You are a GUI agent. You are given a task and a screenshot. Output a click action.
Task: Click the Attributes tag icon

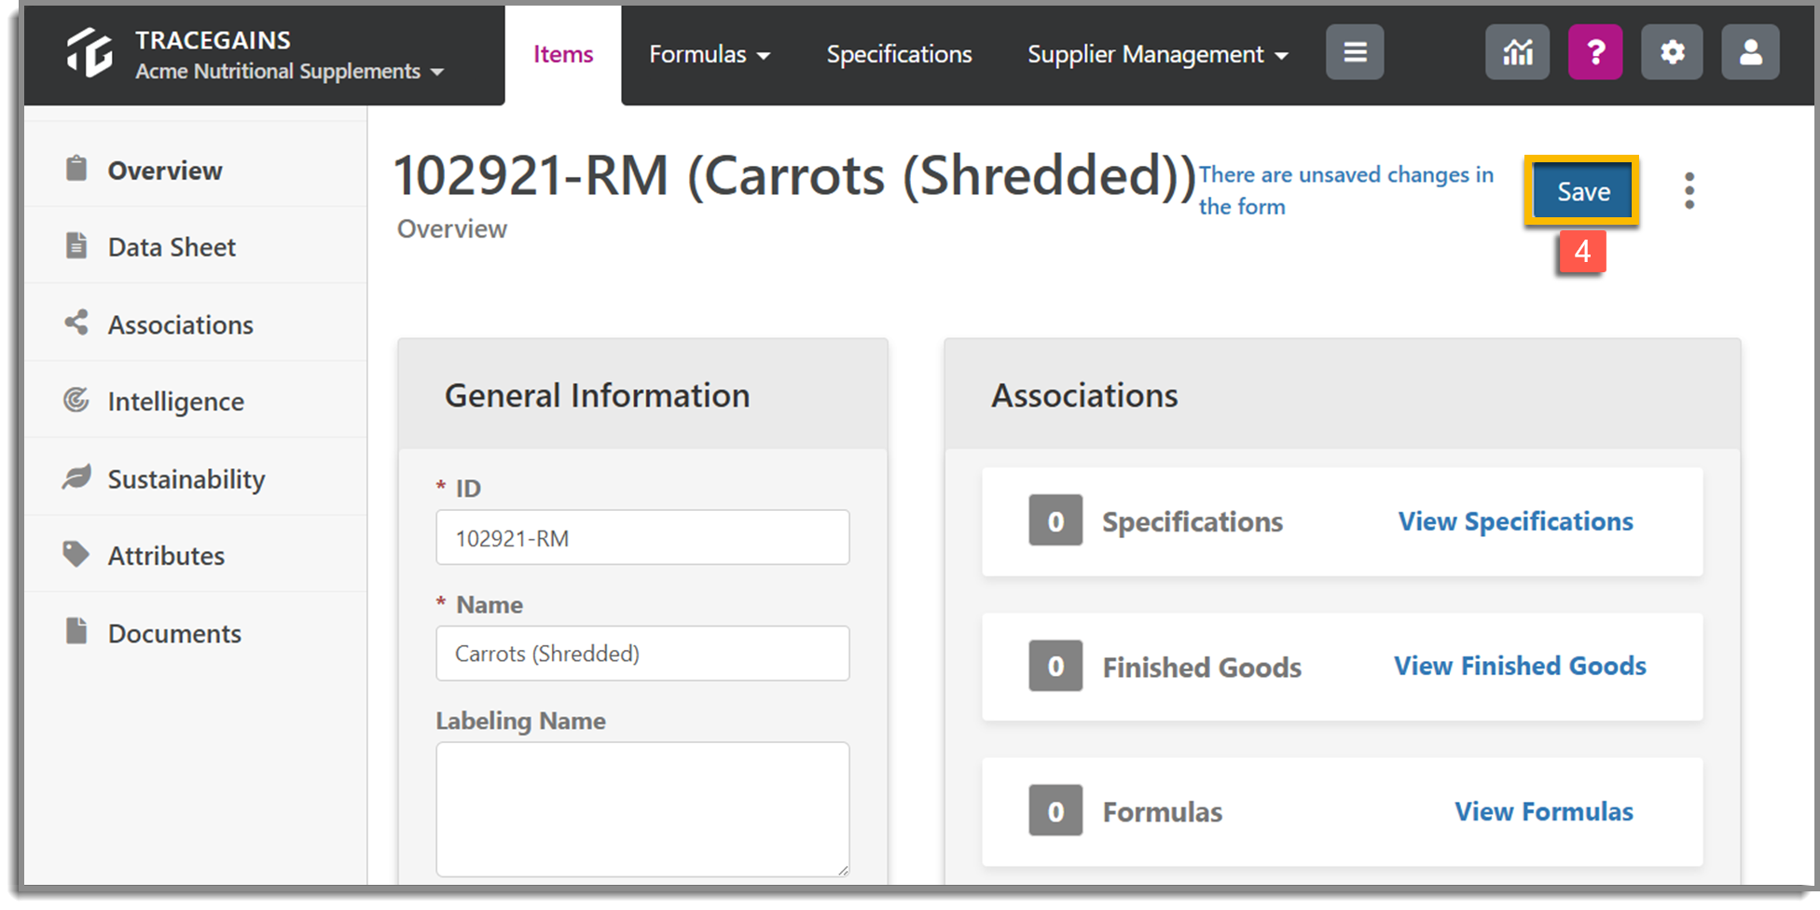pyautogui.click(x=76, y=554)
